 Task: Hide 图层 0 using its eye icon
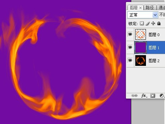[130, 34]
